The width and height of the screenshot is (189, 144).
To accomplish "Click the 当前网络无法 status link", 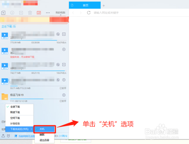I will [x=26, y=136].
